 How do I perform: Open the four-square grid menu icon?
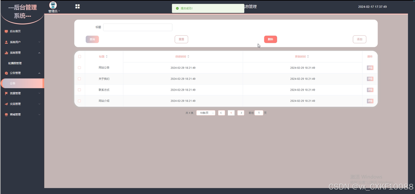78,6
